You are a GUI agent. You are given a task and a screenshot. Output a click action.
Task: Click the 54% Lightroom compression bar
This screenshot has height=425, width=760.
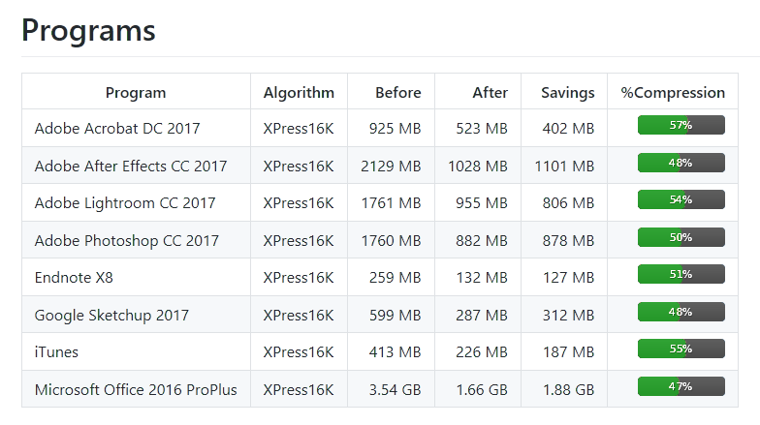[x=681, y=199]
